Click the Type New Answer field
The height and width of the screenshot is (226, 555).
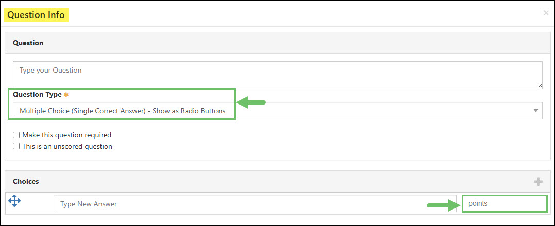pyautogui.click(x=255, y=204)
